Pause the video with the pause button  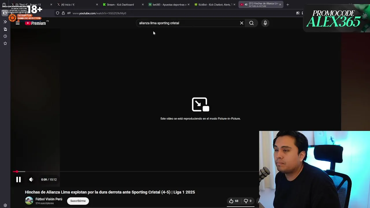(x=18, y=180)
